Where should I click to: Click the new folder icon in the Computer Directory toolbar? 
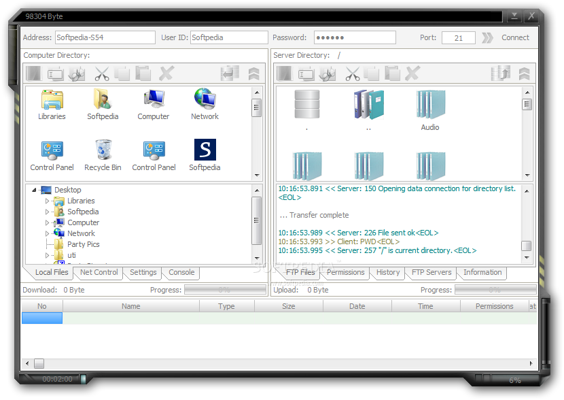pyautogui.click(x=34, y=73)
